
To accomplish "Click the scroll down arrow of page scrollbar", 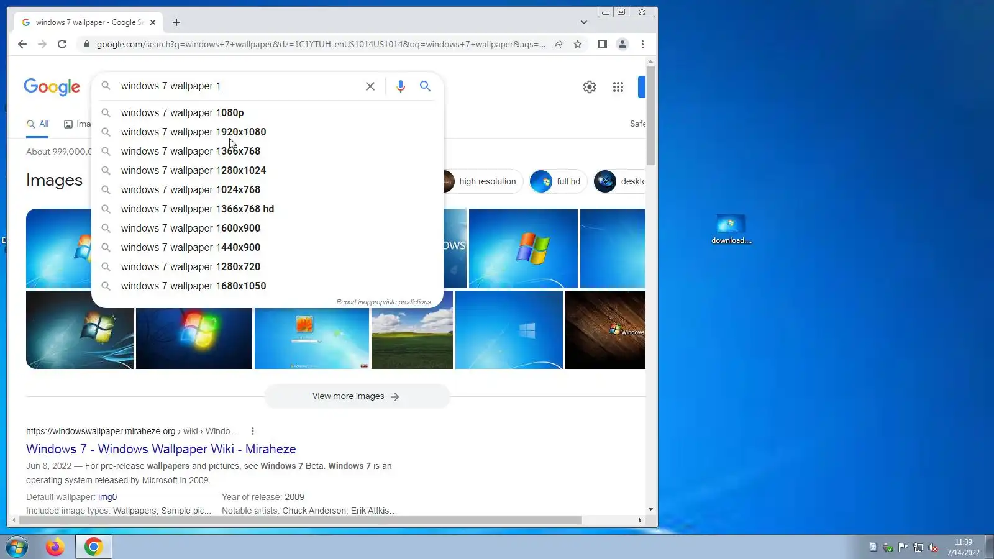I will (x=650, y=509).
